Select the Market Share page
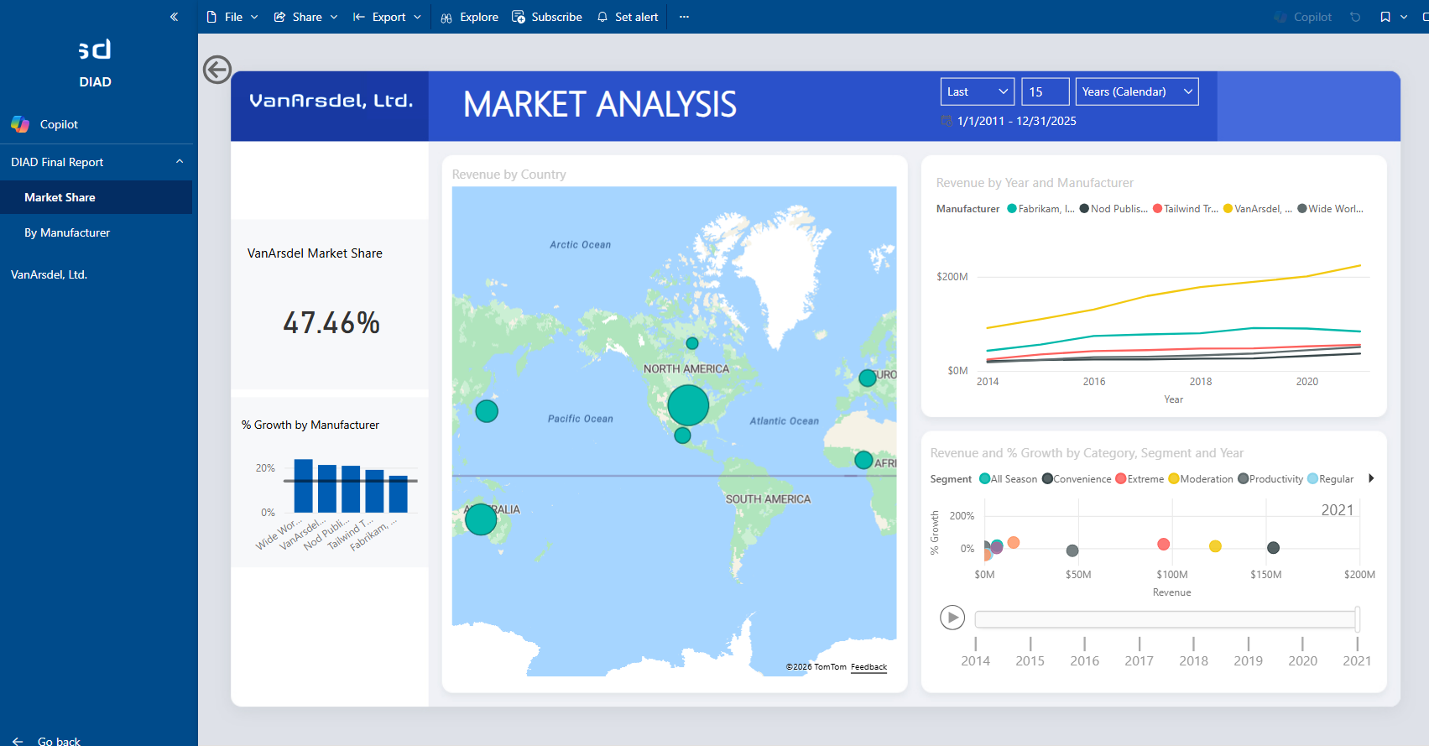Screen dimensions: 1429x746 [96, 197]
